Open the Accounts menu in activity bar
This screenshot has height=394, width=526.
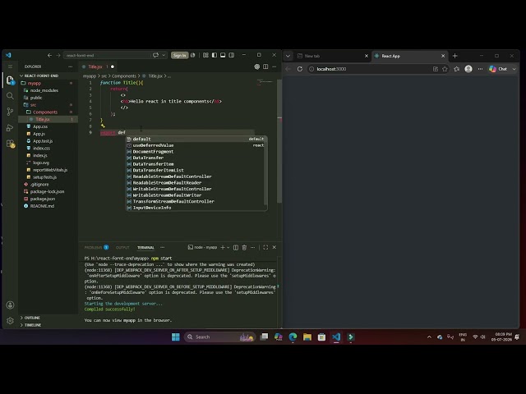click(x=10, y=305)
